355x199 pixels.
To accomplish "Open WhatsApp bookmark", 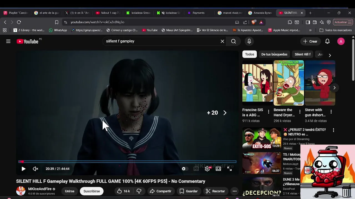I will [58, 30].
